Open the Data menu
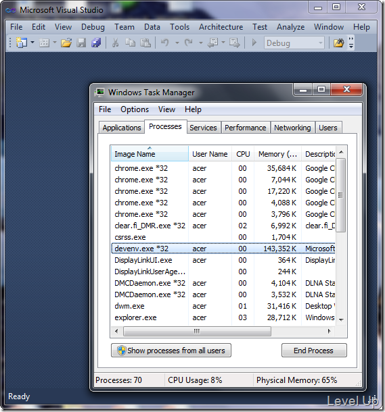The width and height of the screenshot is (385, 412). click(152, 27)
